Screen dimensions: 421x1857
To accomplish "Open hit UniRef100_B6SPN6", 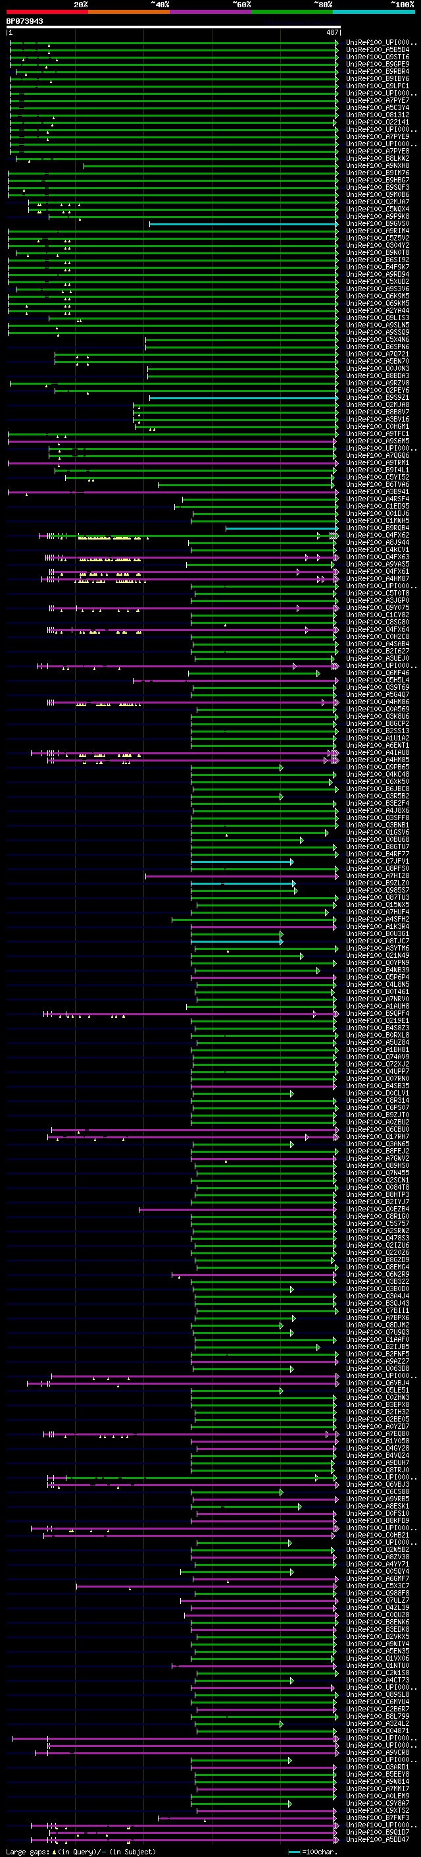I will (x=378, y=346).
